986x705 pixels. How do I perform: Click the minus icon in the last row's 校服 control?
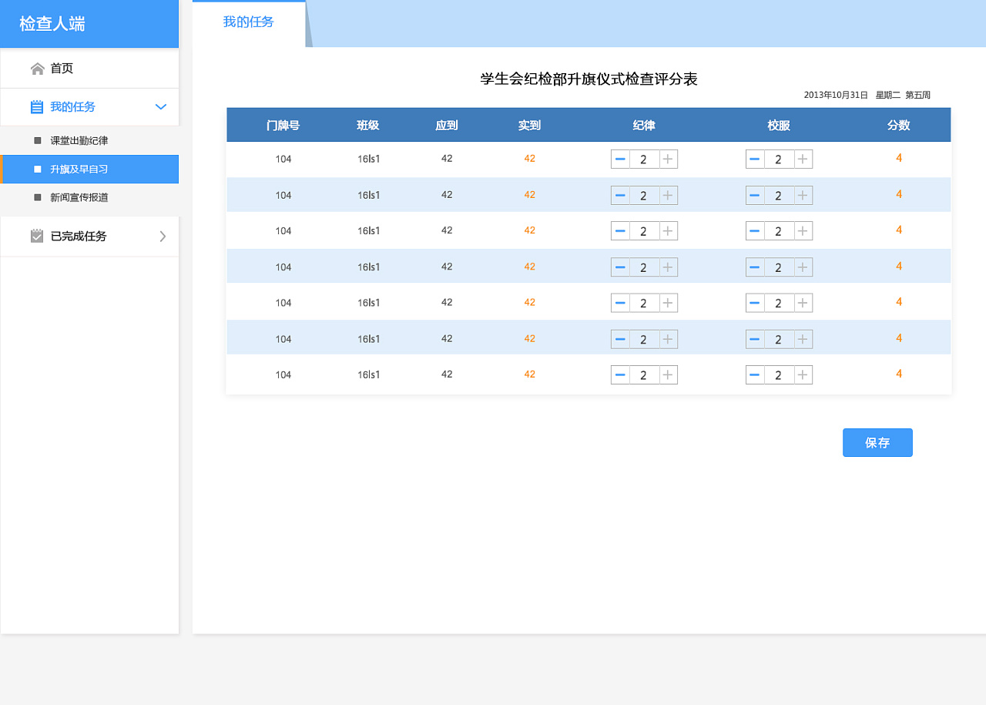click(x=754, y=374)
